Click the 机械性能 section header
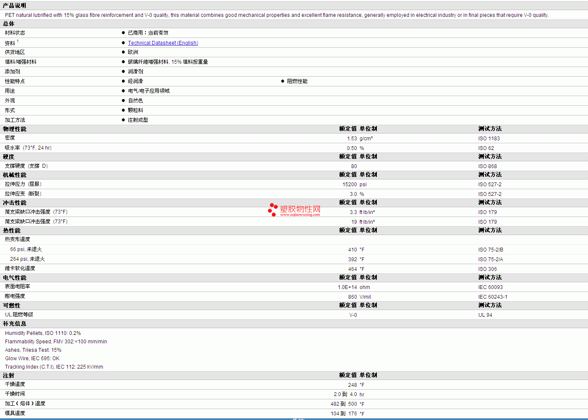This screenshot has width=588, height=420. click(14, 175)
